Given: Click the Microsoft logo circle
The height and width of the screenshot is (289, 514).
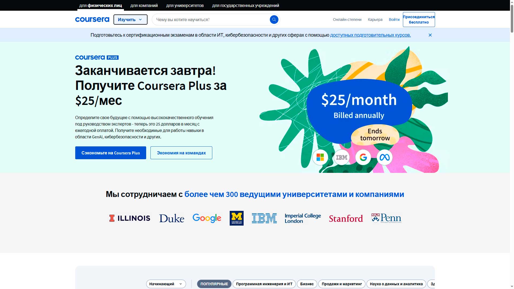Looking at the screenshot, I should (x=320, y=157).
